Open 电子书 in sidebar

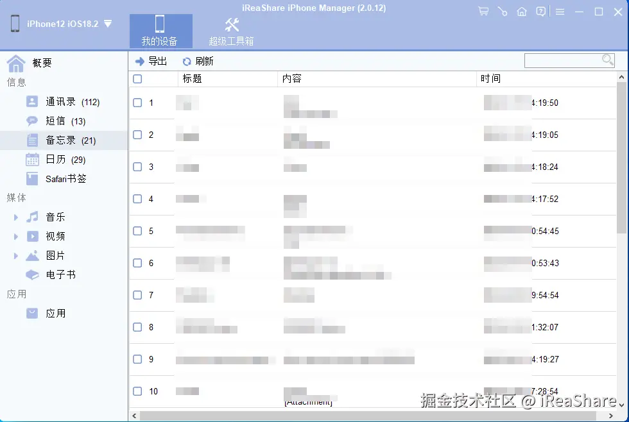pos(60,274)
